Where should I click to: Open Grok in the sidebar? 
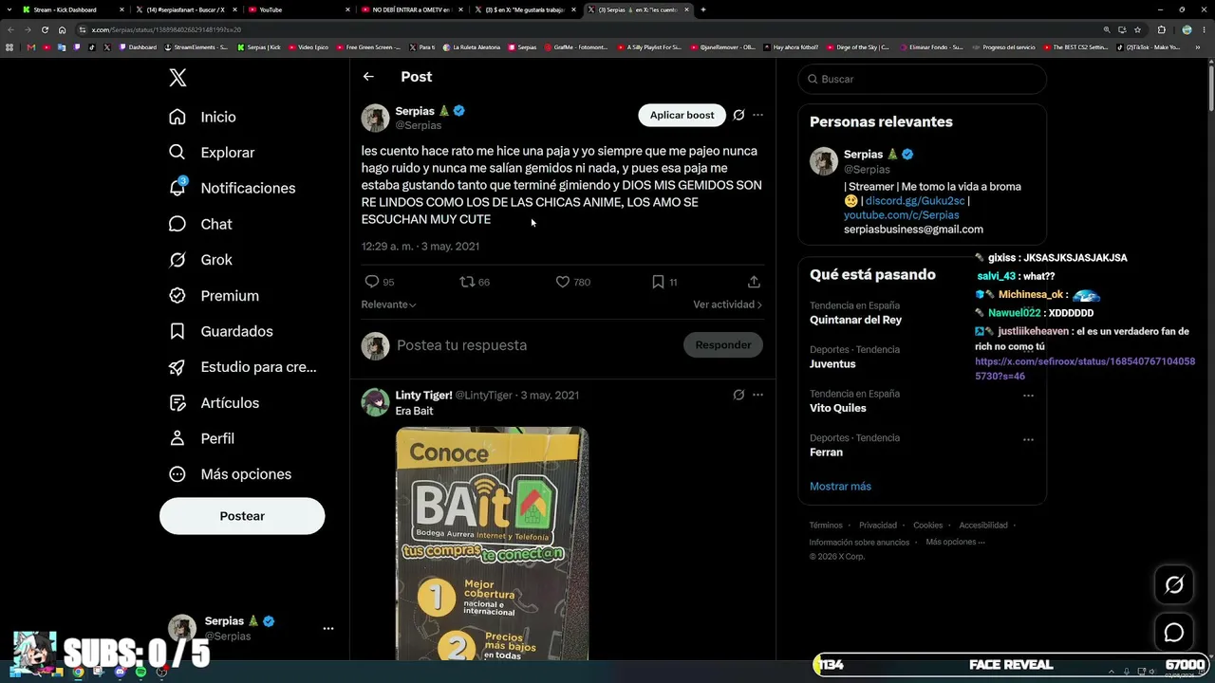pyautogui.click(x=200, y=260)
